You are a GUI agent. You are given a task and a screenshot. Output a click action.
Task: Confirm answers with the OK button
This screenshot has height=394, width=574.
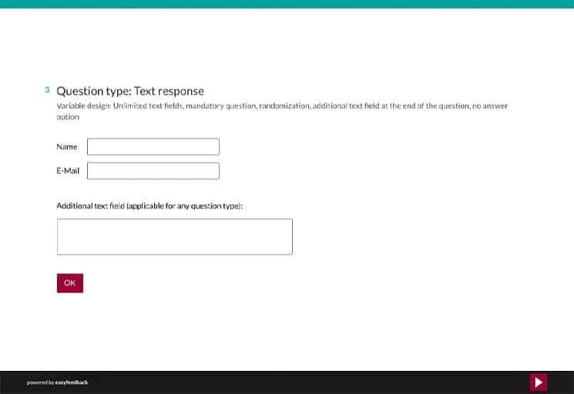[x=70, y=283]
